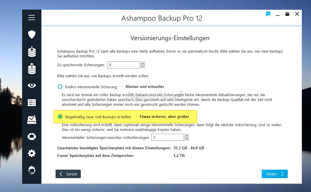Viewport: 311px width, 192px height.
Task: Open the shield overview icon in sidebar
Action: point(32,34)
